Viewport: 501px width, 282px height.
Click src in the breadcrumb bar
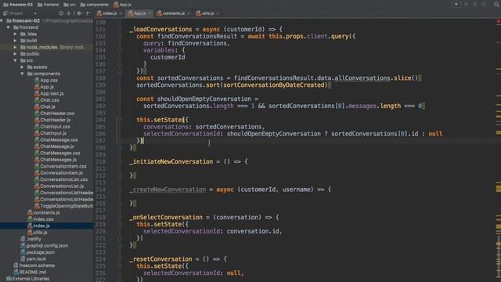[70, 5]
